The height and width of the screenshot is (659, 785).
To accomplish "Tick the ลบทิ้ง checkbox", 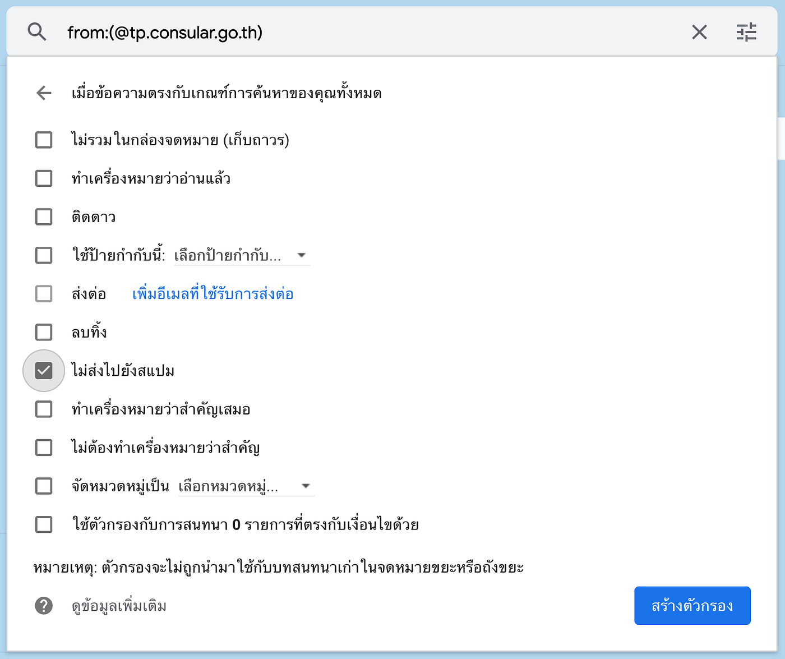I will [44, 332].
